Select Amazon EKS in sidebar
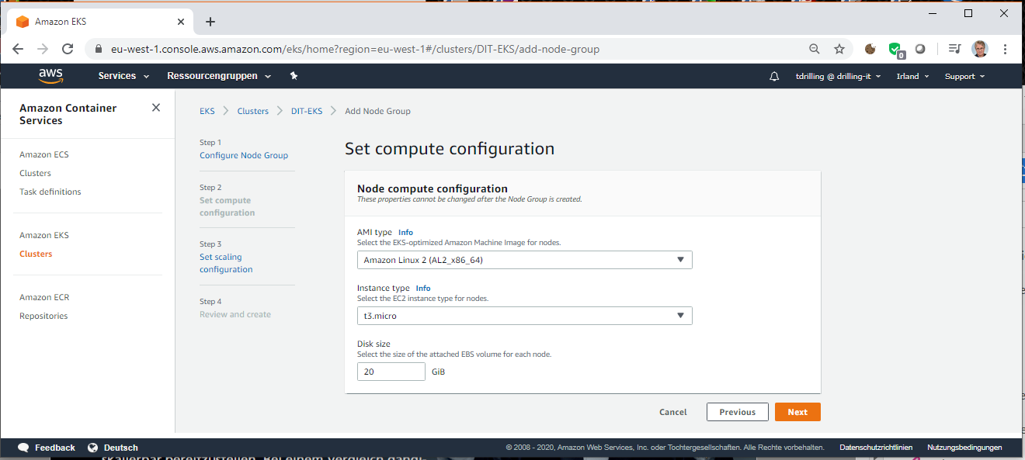Screen dimensions: 1025x460 [44, 235]
